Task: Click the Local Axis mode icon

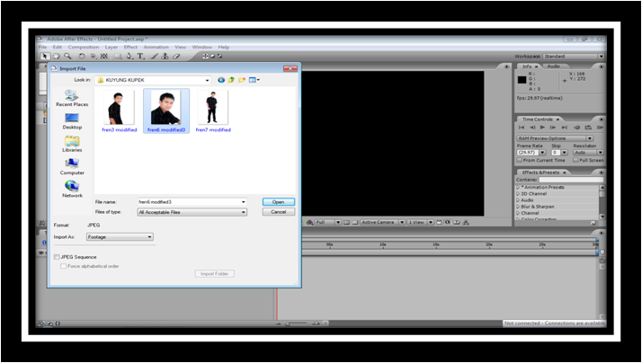Action: point(205,56)
